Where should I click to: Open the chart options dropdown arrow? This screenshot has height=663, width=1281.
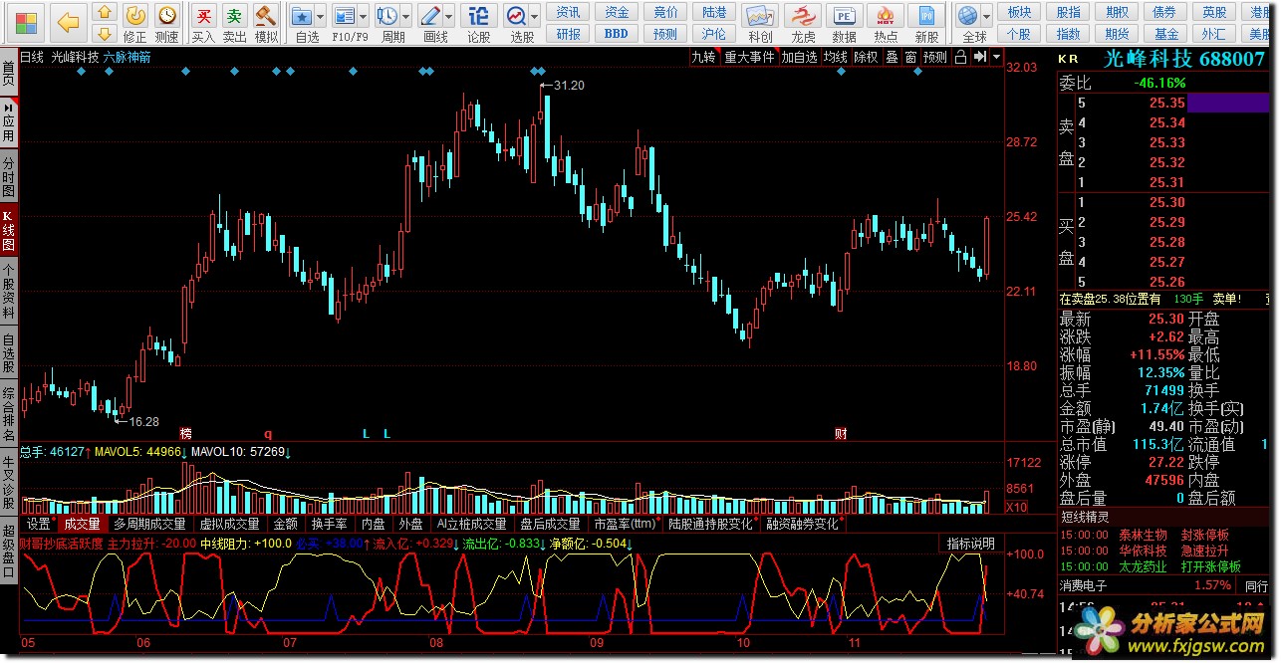point(997,57)
